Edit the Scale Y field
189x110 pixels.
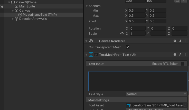click(x=158, y=33)
